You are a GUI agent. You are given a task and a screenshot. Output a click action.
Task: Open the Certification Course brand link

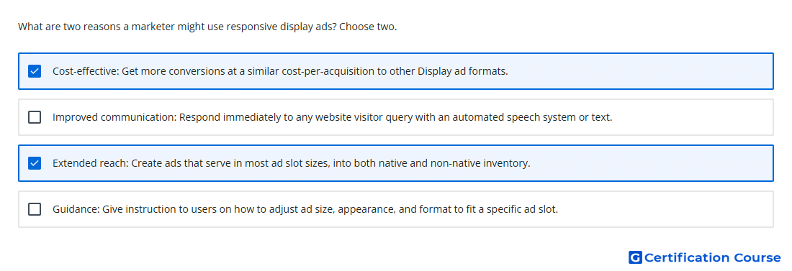click(705, 257)
